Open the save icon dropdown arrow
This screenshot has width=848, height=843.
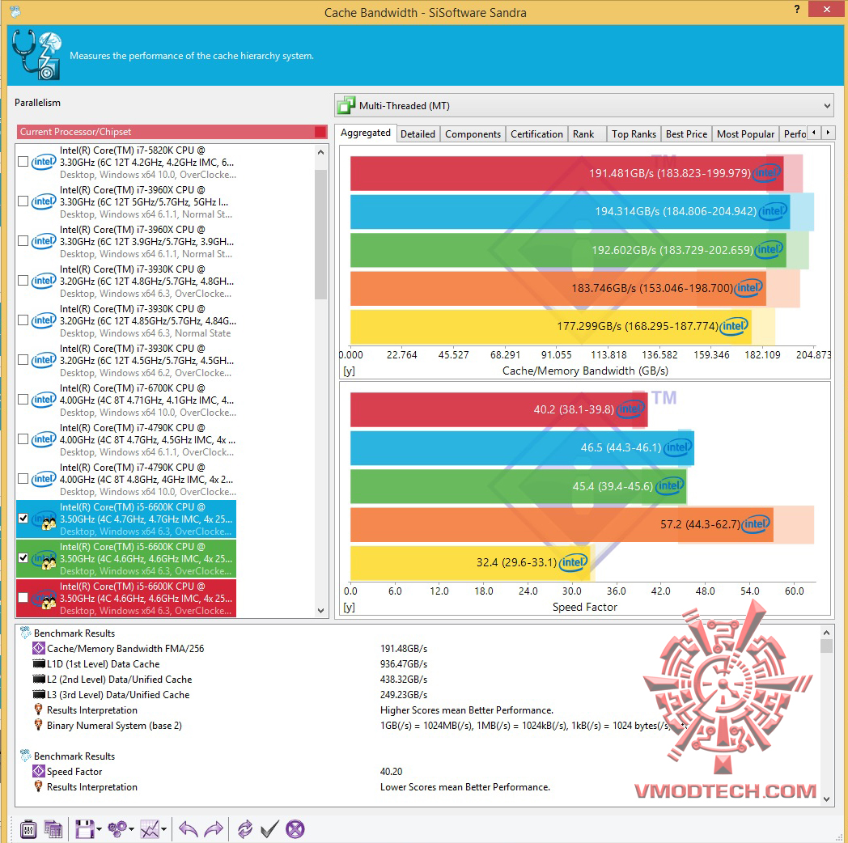click(x=99, y=829)
